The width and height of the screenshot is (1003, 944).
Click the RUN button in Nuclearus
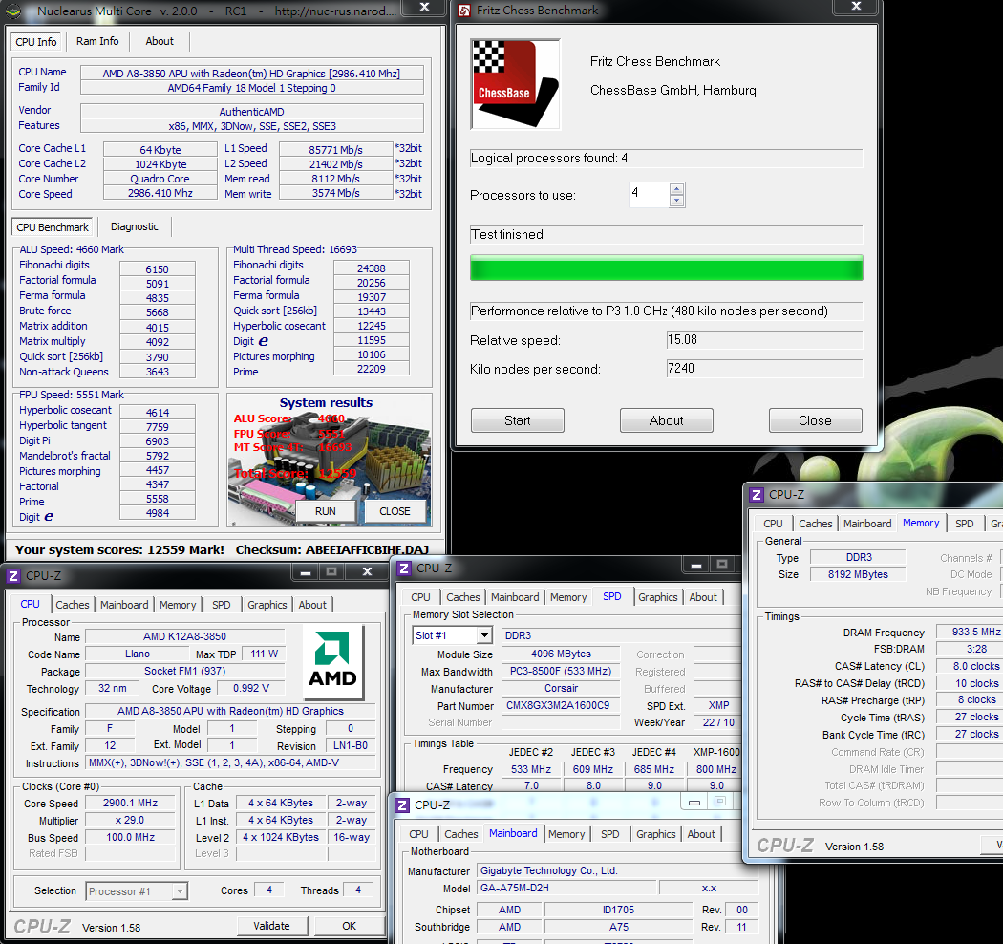coord(325,511)
